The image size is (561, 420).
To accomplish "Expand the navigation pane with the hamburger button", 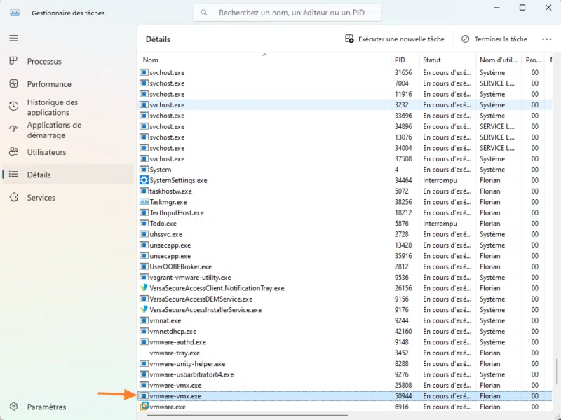I will (13, 38).
